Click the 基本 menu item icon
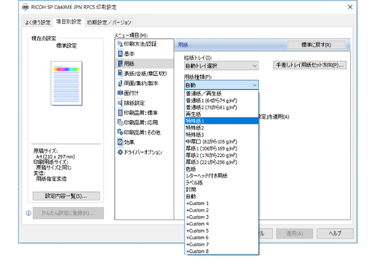This screenshot has width=376, height=268. pyautogui.click(x=120, y=53)
